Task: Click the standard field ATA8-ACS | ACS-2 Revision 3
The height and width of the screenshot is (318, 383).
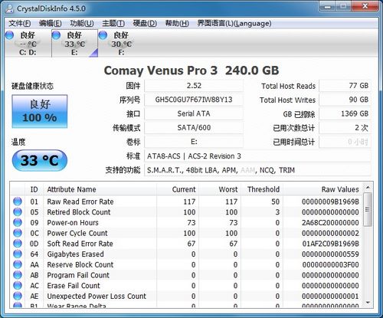Action: pyautogui.click(x=257, y=156)
